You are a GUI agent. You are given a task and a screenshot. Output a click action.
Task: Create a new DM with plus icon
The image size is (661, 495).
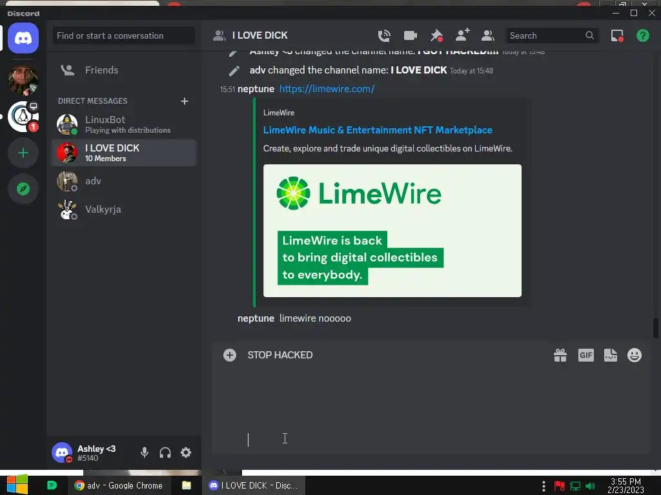[x=184, y=101]
